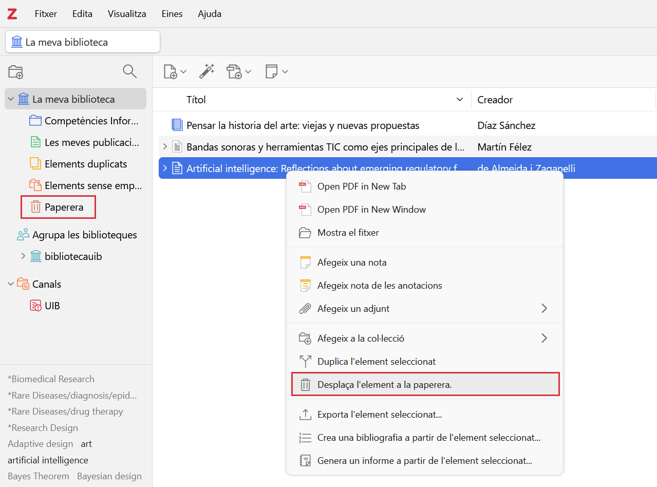Choose Afegeix nota de les anotacions
The image size is (657, 487).
tap(424, 285)
